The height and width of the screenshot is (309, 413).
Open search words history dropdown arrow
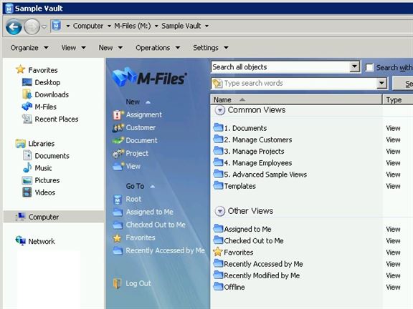[381, 84]
